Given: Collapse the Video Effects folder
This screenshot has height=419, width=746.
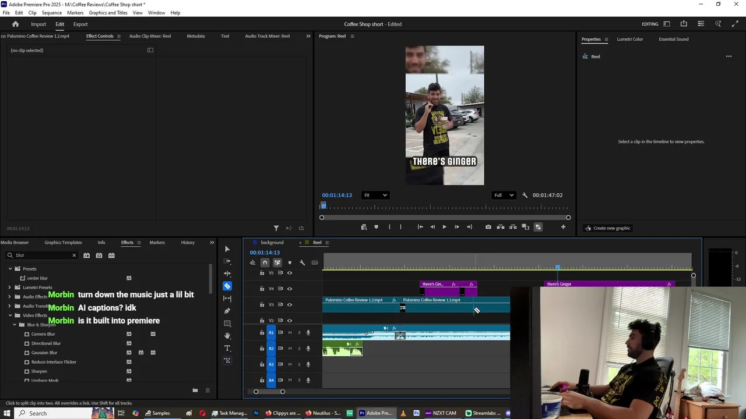Looking at the screenshot, I should [x=10, y=315].
